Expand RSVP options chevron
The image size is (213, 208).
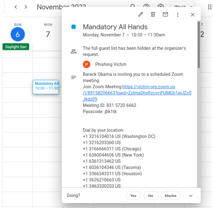tap(191, 196)
